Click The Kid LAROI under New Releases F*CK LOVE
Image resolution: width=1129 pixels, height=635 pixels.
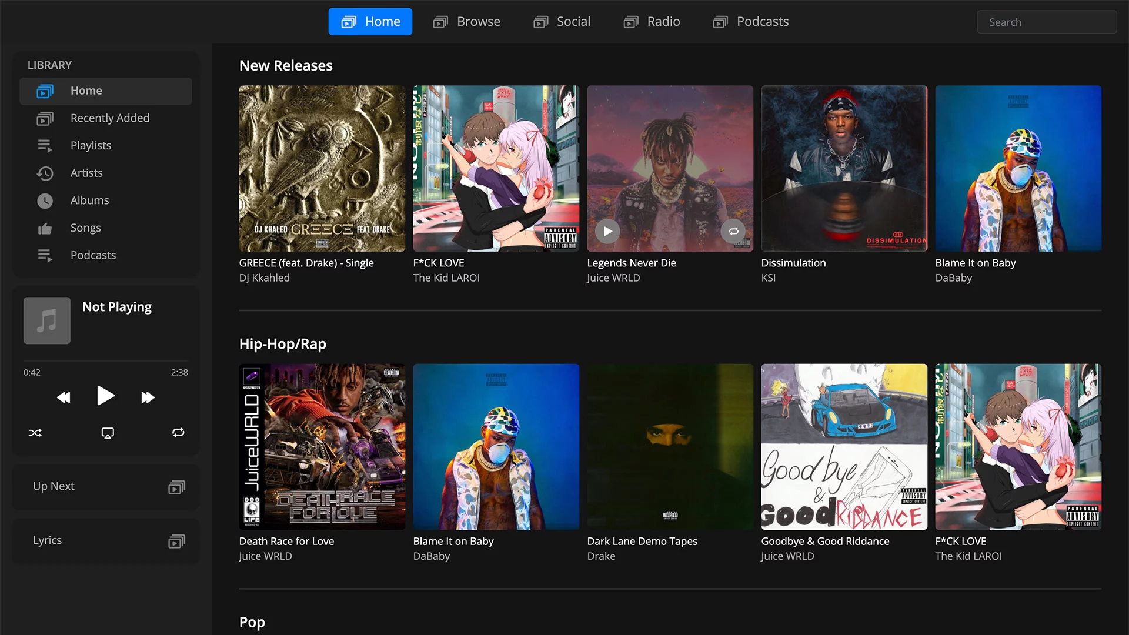pyautogui.click(x=446, y=278)
